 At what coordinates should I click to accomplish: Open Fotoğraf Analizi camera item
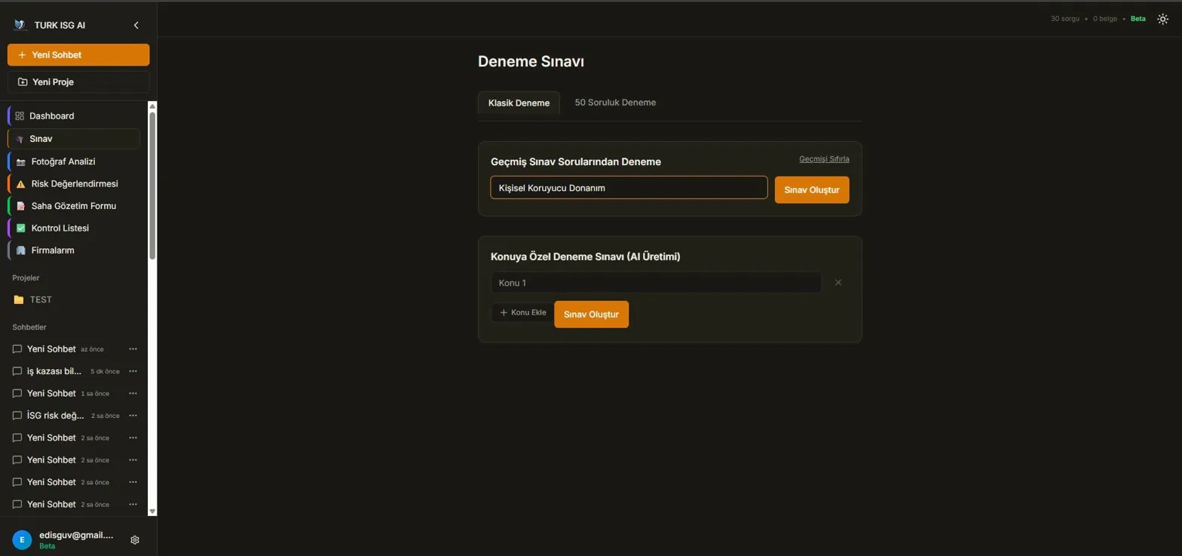coord(63,161)
